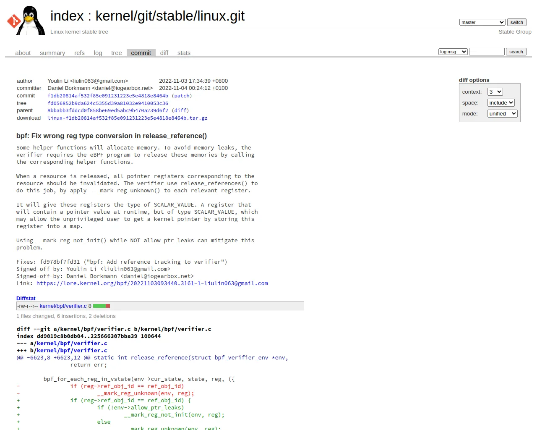The height and width of the screenshot is (430, 537).
Task: Click the 'Fixes: fd978bf7fd31' line
Action: tap(122, 262)
